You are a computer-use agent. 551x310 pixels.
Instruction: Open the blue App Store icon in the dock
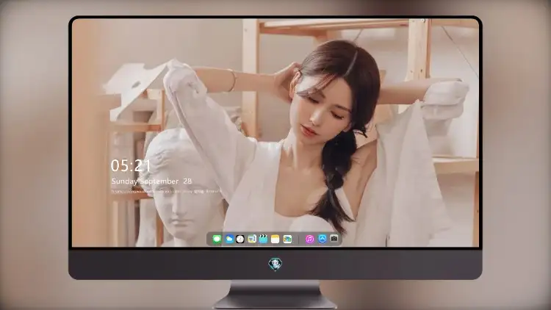323,239
